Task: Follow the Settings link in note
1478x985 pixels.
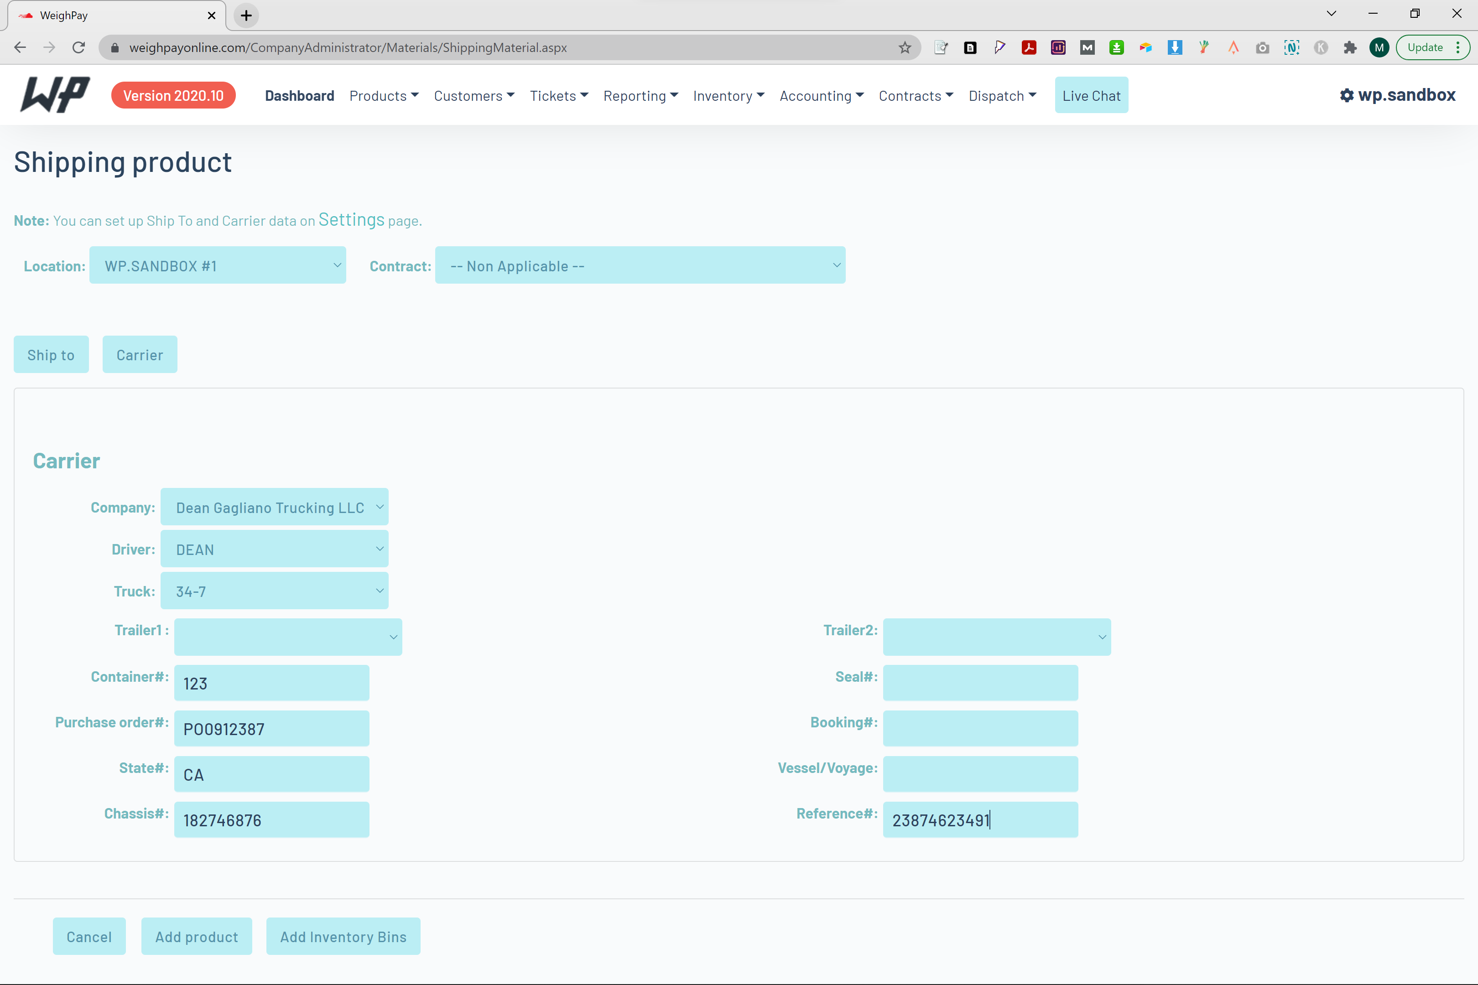Action: (351, 220)
